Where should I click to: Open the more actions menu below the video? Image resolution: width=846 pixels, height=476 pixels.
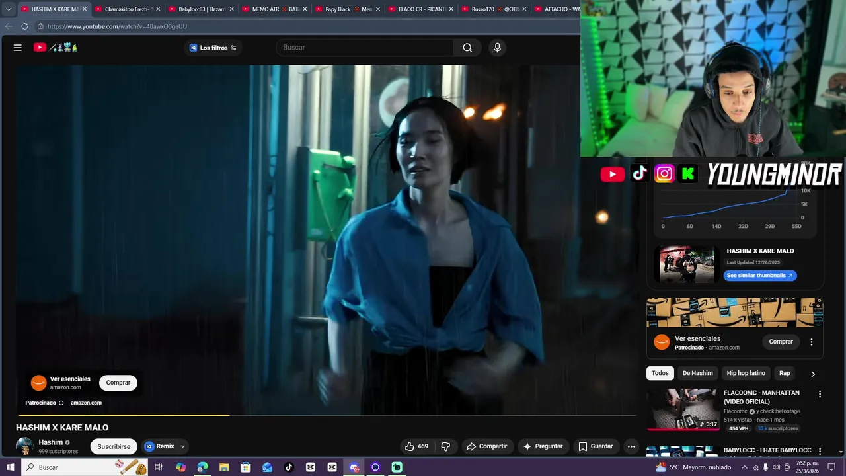coord(631,446)
